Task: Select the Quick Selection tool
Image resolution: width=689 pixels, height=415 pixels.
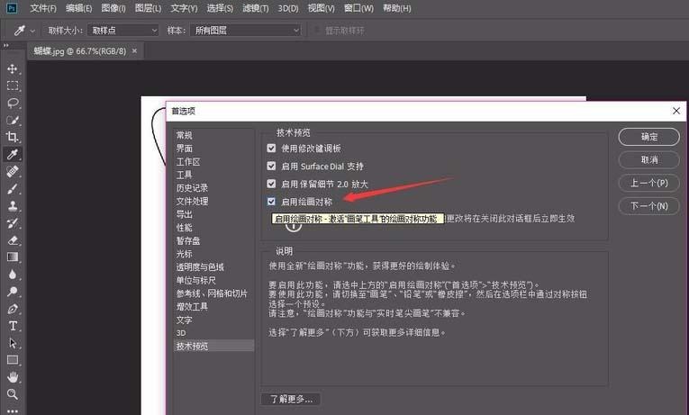Action: 13,120
